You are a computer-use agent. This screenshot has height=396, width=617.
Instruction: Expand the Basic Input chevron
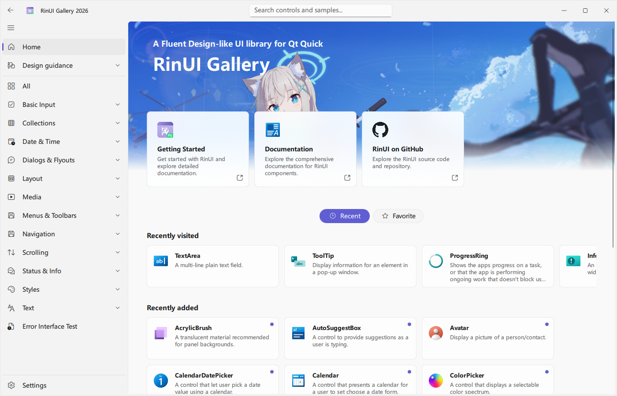click(118, 105)
